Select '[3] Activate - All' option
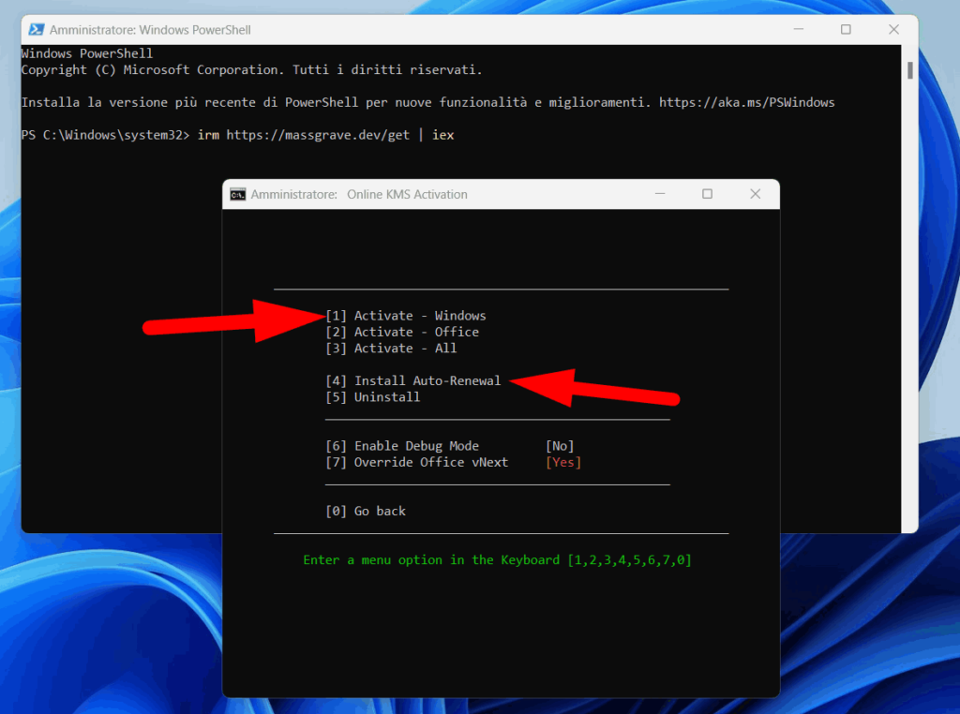This screenshot has height=714, width=960. [391, 349]
